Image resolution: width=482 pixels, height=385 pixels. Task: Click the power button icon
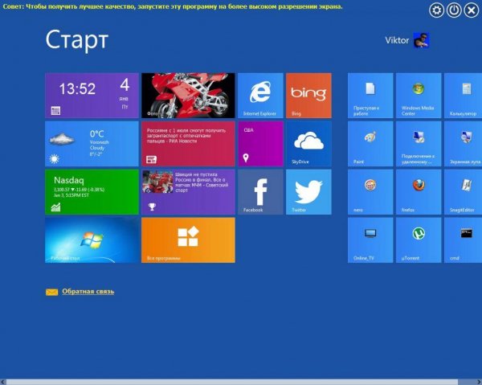pos(454,10)
